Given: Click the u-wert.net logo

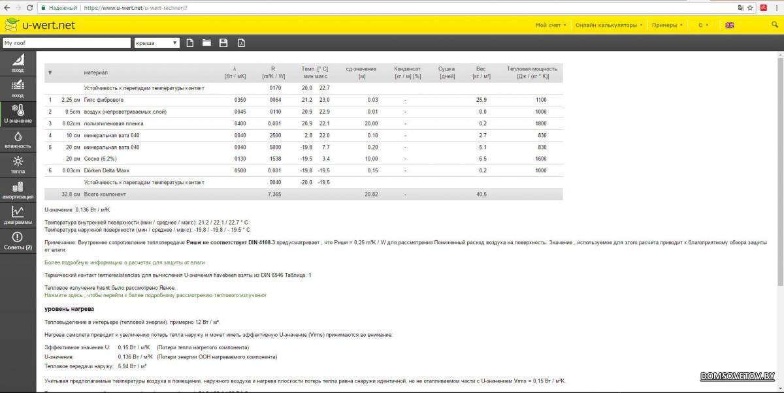Looking at the screenshot, I should [x=41, y=25].
